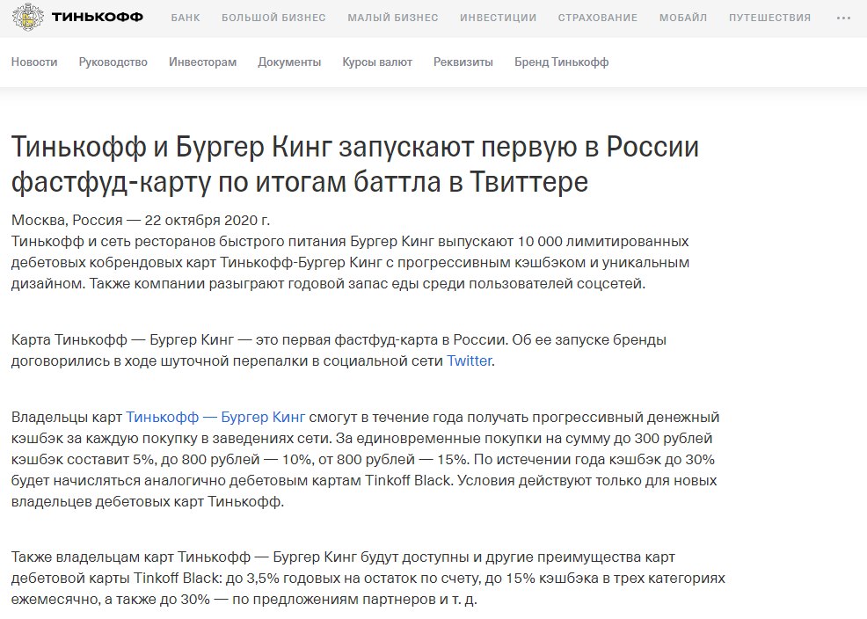Switch to the Руководство tab
867x619 pixels.
tap(113, 62)
